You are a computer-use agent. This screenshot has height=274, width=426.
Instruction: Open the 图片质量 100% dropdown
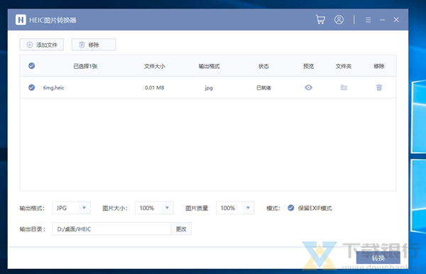click(x=235, y=208)
